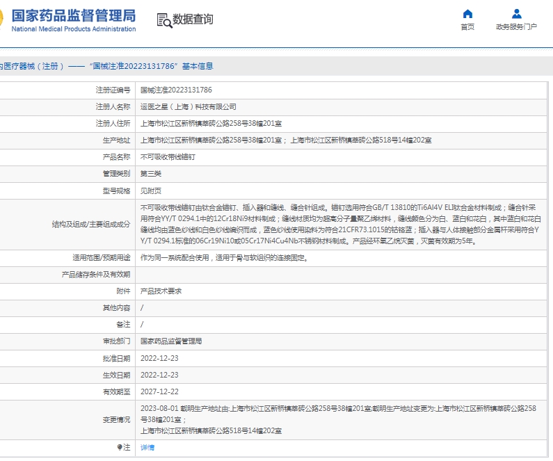Select company name 运医之星（上海）科技有限公司
Viewport: 553px width, 461px height.
pos(189,107)
